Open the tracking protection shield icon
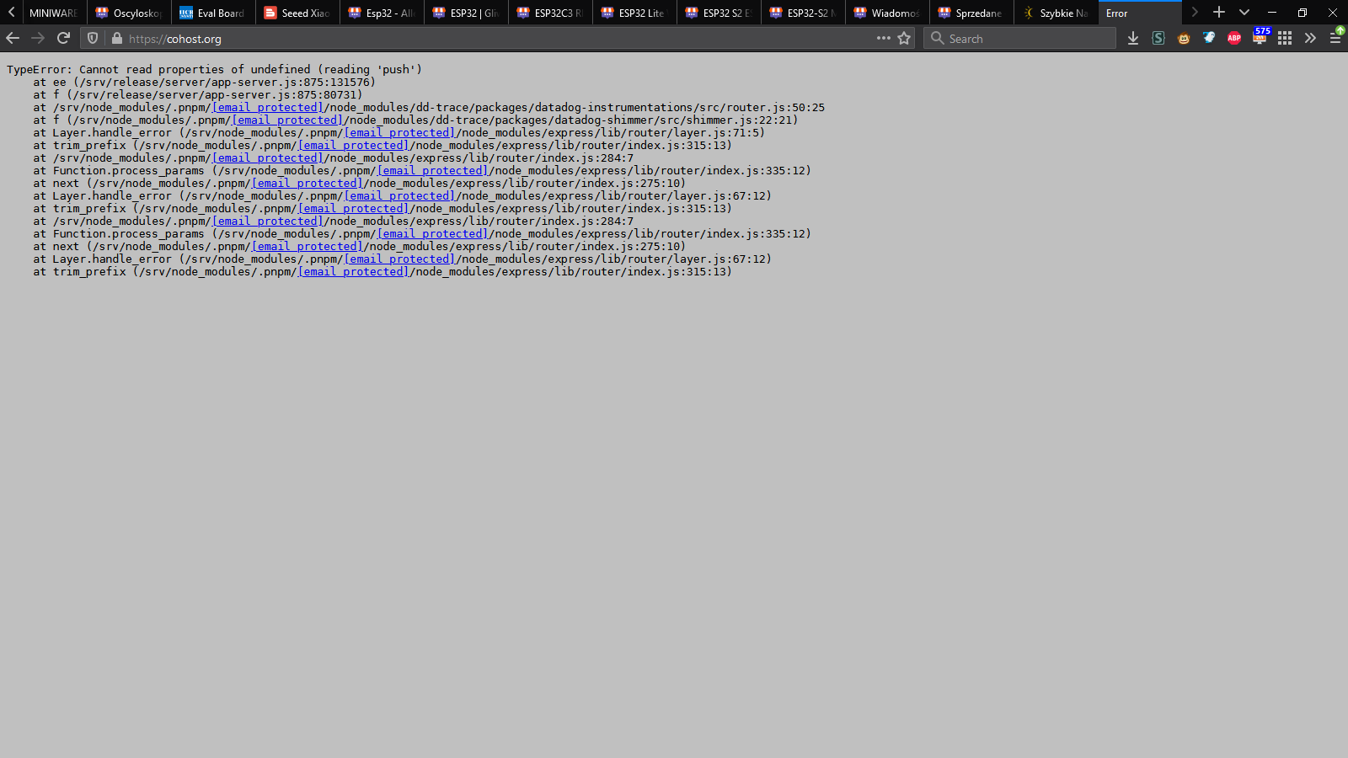Screen dimensions: 1348x758 click(93, 39)
